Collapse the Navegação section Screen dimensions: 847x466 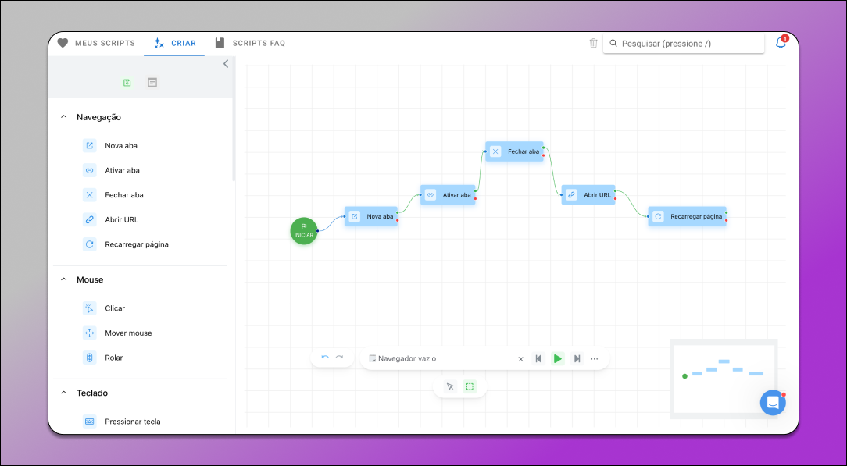point(64,117)
